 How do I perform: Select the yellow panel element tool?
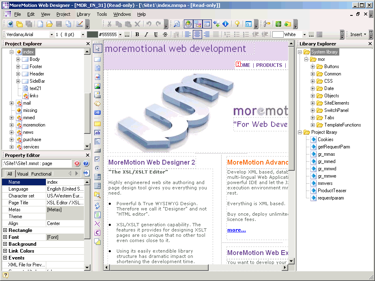(x=97, y=124)
